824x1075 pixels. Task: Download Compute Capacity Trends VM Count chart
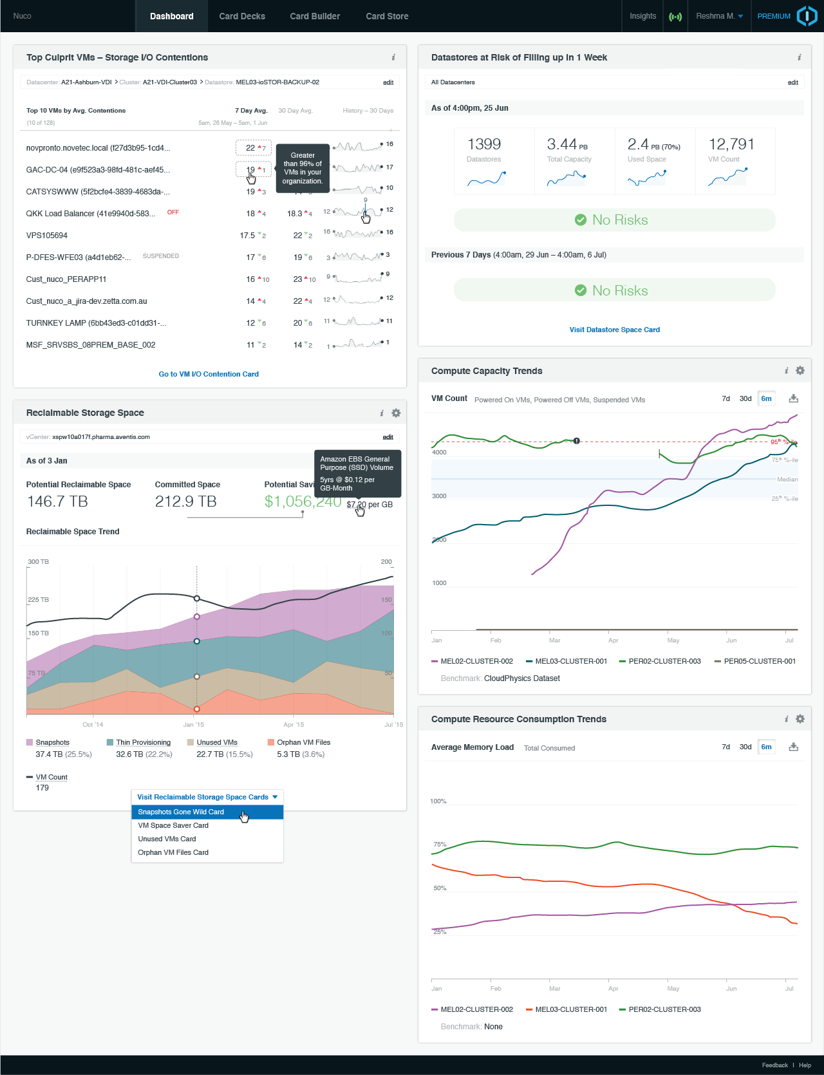point(794,398)
